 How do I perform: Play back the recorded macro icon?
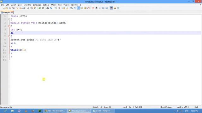[100, 8]
